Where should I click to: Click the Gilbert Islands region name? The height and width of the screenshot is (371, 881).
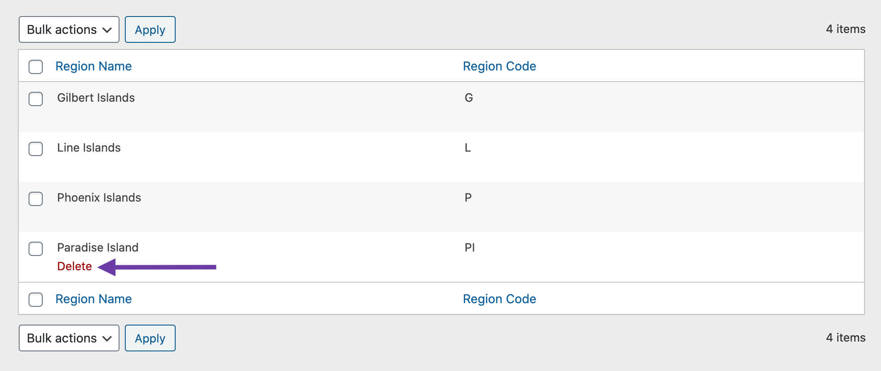[96, 98]
